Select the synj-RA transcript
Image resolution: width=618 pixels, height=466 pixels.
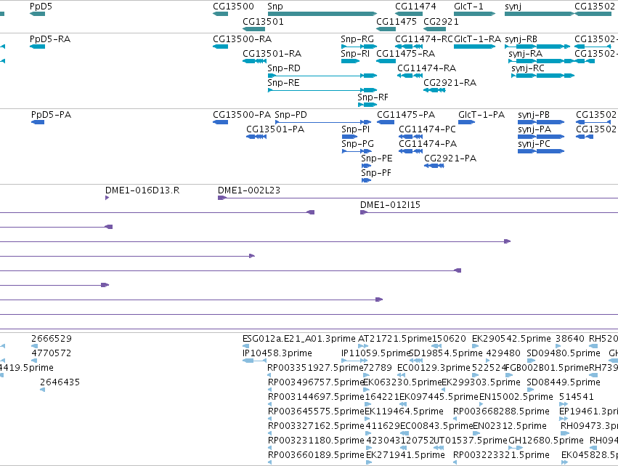point(541,61)
